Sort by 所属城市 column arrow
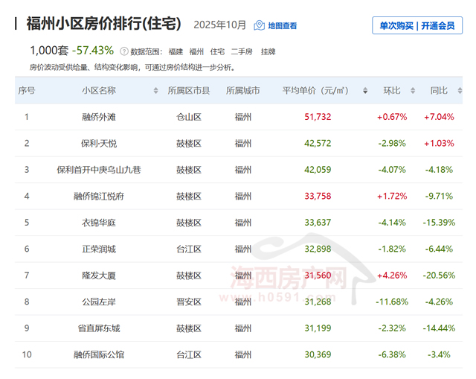Viewport: 476px width, 379px height. click(268, 91)
